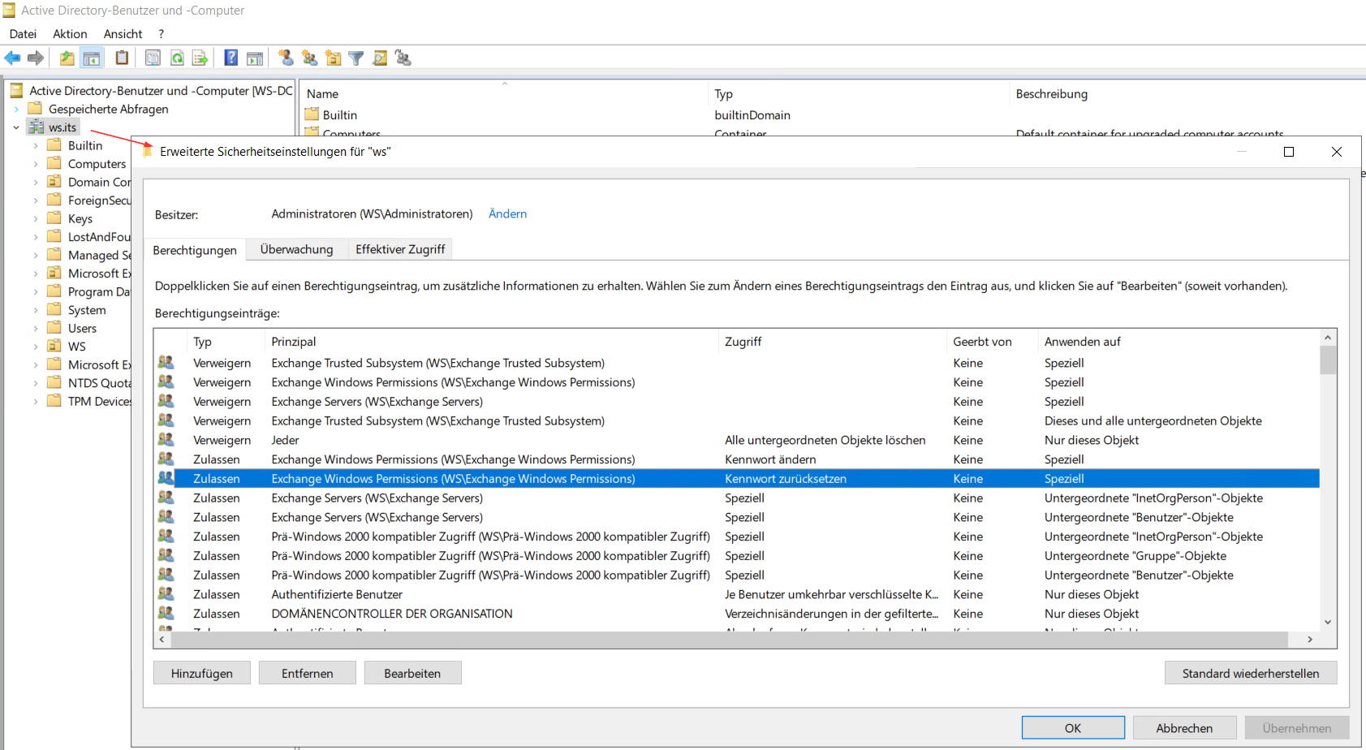Select the row with Kennwort ändern access
This screenshot has height=750, width=1366.
click(x=736, y=459)
